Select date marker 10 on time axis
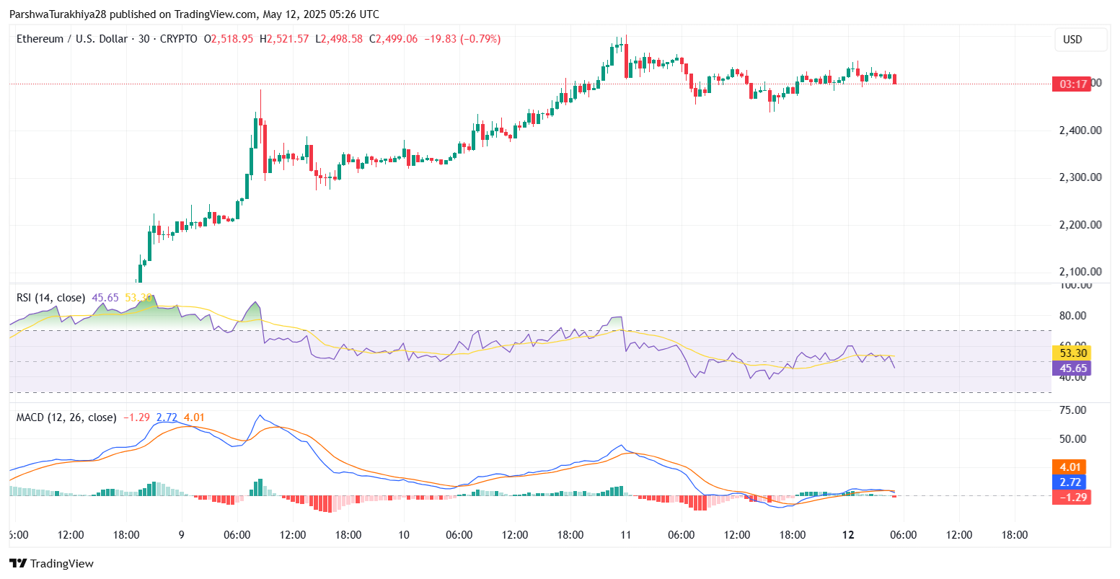The height and width of the screenshot is (579, 1120). [403, 535]
